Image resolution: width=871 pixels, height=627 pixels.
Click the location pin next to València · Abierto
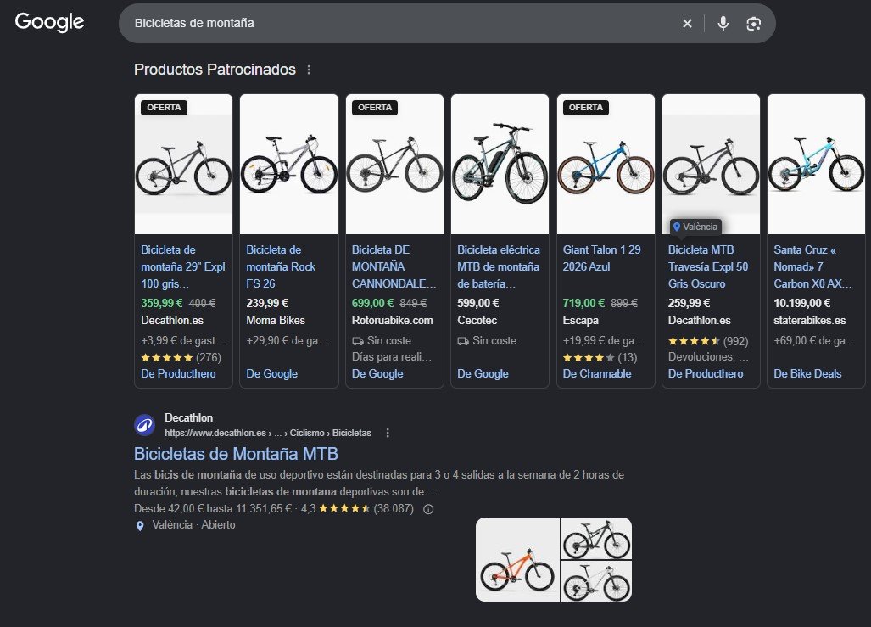pyautogui.click(x=140, y=526)
